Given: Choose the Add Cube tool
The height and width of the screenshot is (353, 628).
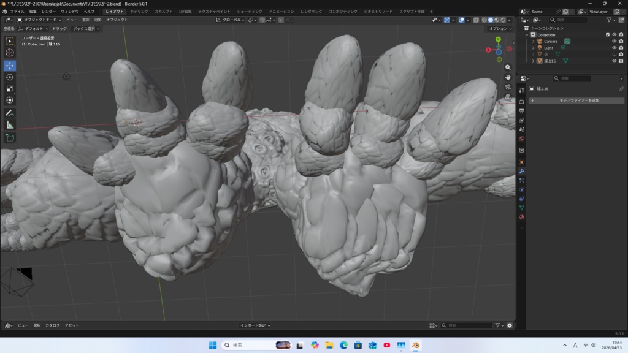Looking at the screenshot, I should (x=10, y=138).
